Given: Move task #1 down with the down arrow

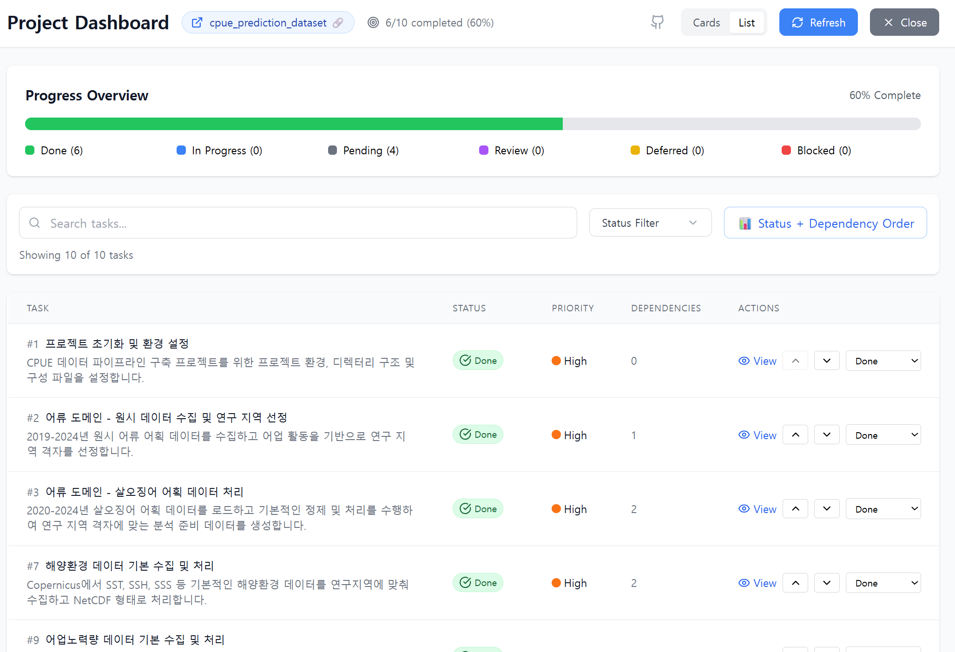Looking at the screenshot, I should click(827, 361).
